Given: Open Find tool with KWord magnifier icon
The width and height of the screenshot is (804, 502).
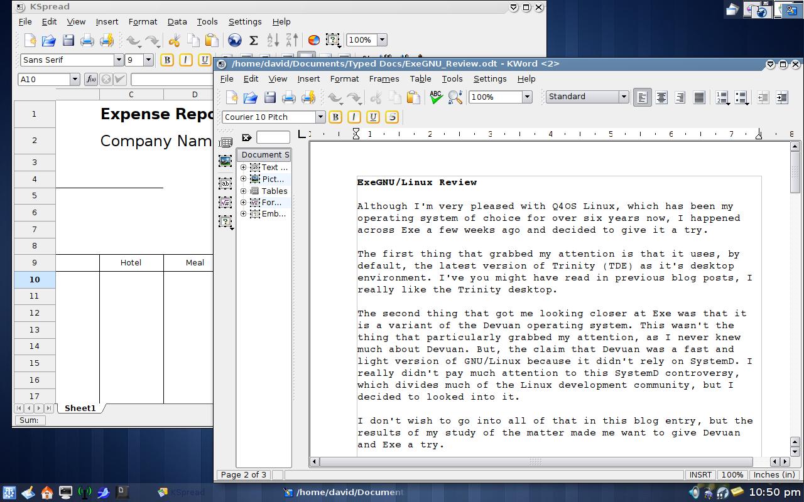Looking at the screenshot, I should (455, 97).
